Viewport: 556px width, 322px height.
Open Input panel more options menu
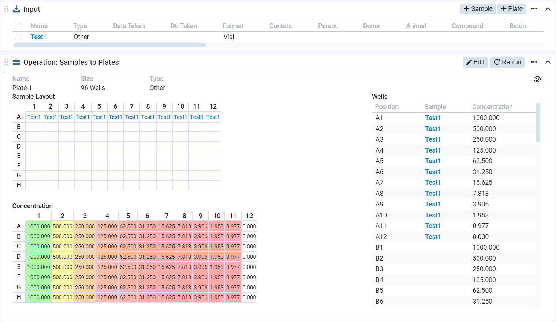click(x=534, y=9)
